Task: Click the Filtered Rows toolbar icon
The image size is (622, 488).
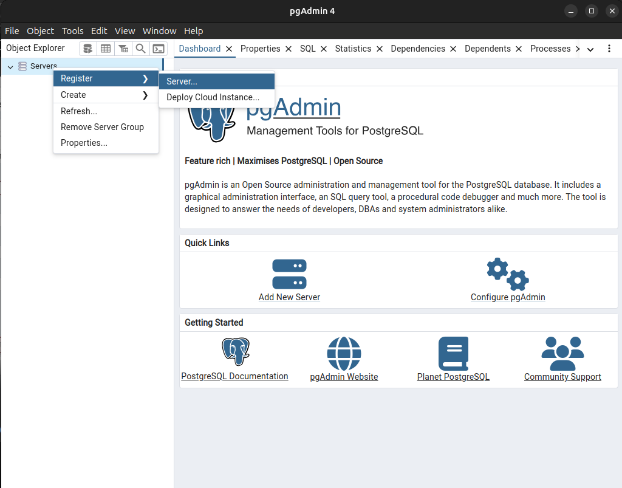Action: pos(123,49)
